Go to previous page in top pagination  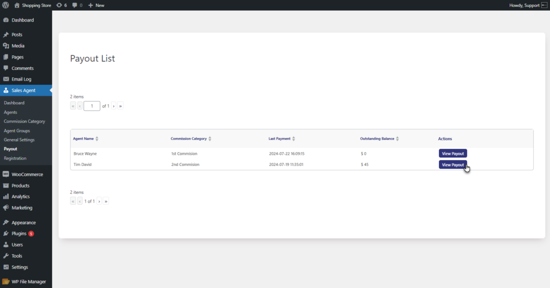[80, 106]
